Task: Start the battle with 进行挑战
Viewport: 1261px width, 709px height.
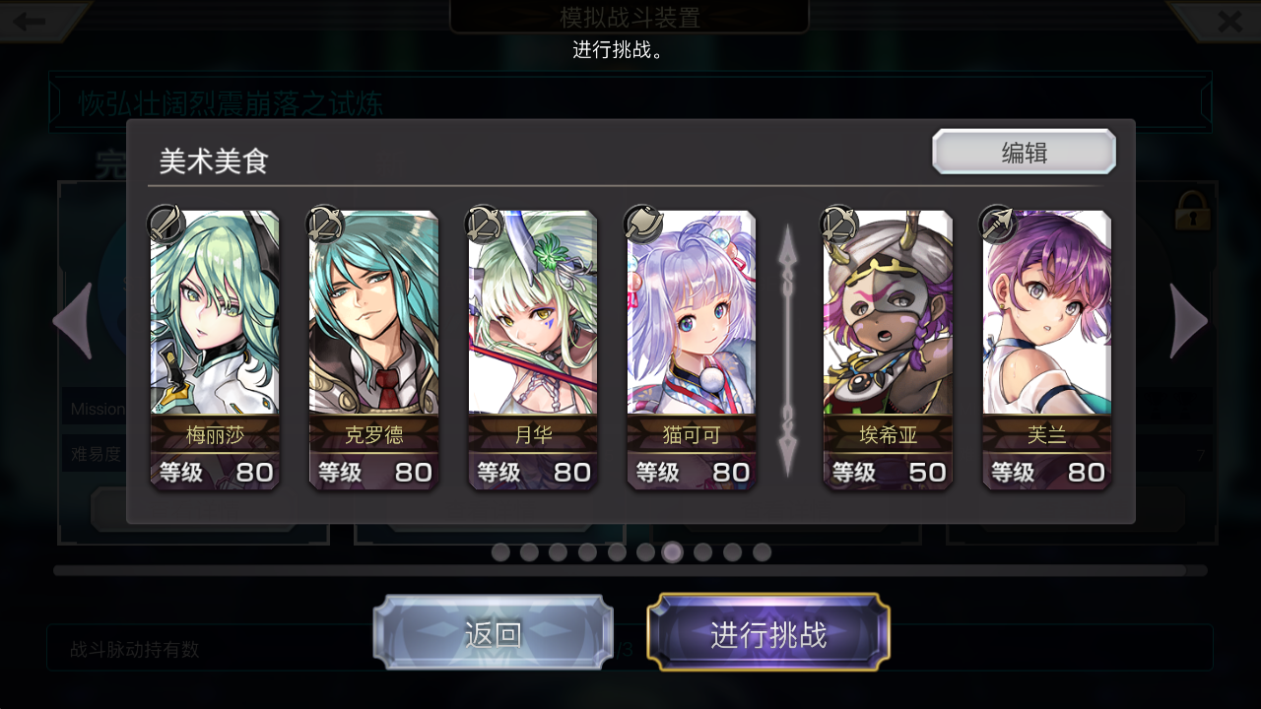Action: (768, 633)
